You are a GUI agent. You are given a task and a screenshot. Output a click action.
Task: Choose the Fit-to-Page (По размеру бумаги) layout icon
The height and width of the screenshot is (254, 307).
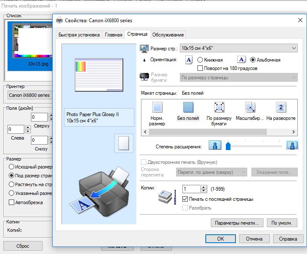(x=219, y=107)
